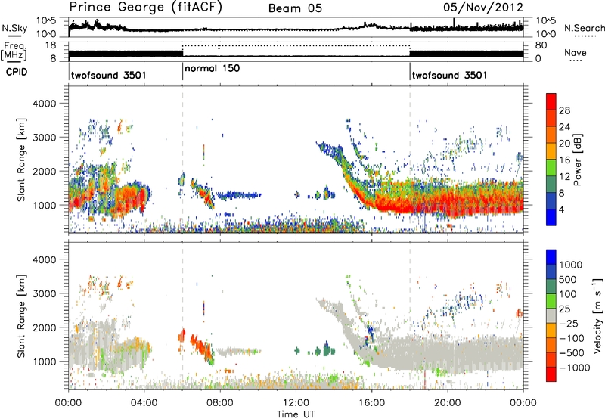
Task: Click the '20:00' time axis tick
Action: [447, 402]
